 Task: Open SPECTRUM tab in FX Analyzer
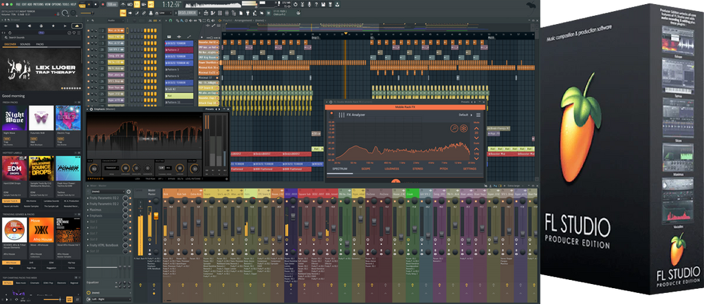(x=340, y=169)
